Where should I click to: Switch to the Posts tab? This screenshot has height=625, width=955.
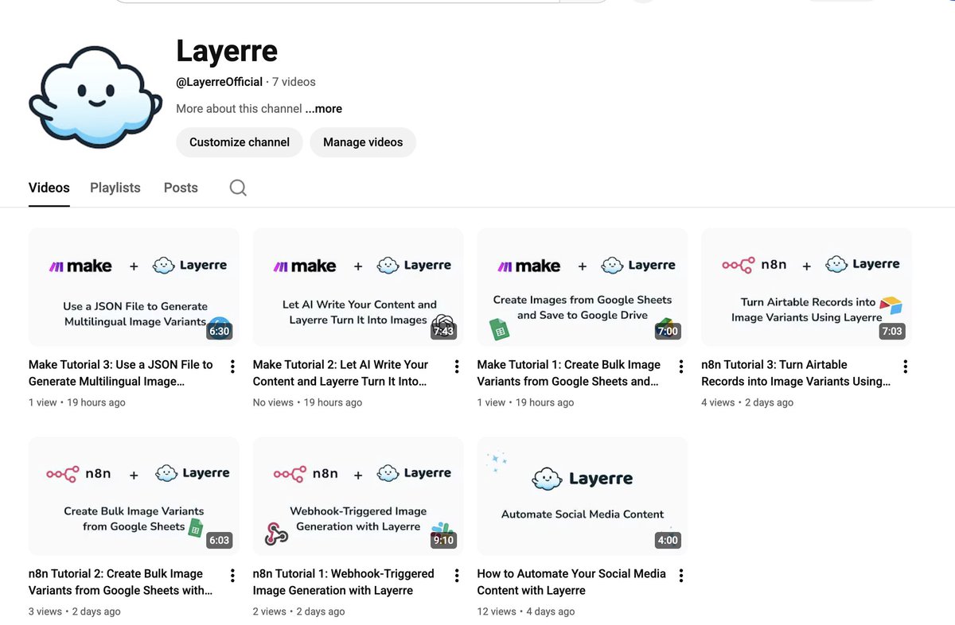181,188
